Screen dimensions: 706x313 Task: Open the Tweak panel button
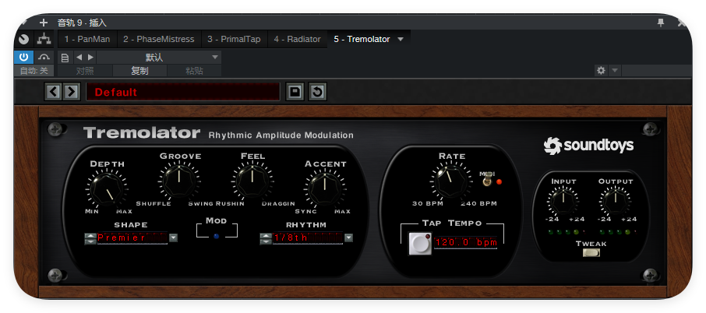[x=591, y=253]
